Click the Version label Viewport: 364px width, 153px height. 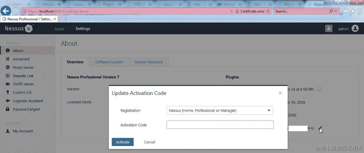pyautogui.click(x=73, y=89)
